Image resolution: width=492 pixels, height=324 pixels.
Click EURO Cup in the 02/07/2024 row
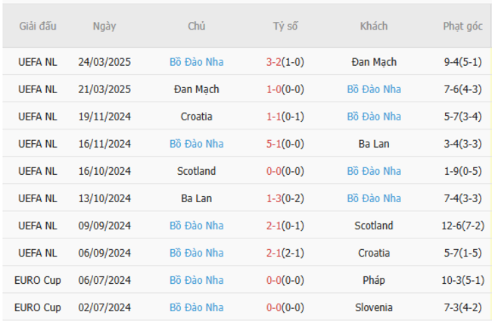(x=38, y=307)
